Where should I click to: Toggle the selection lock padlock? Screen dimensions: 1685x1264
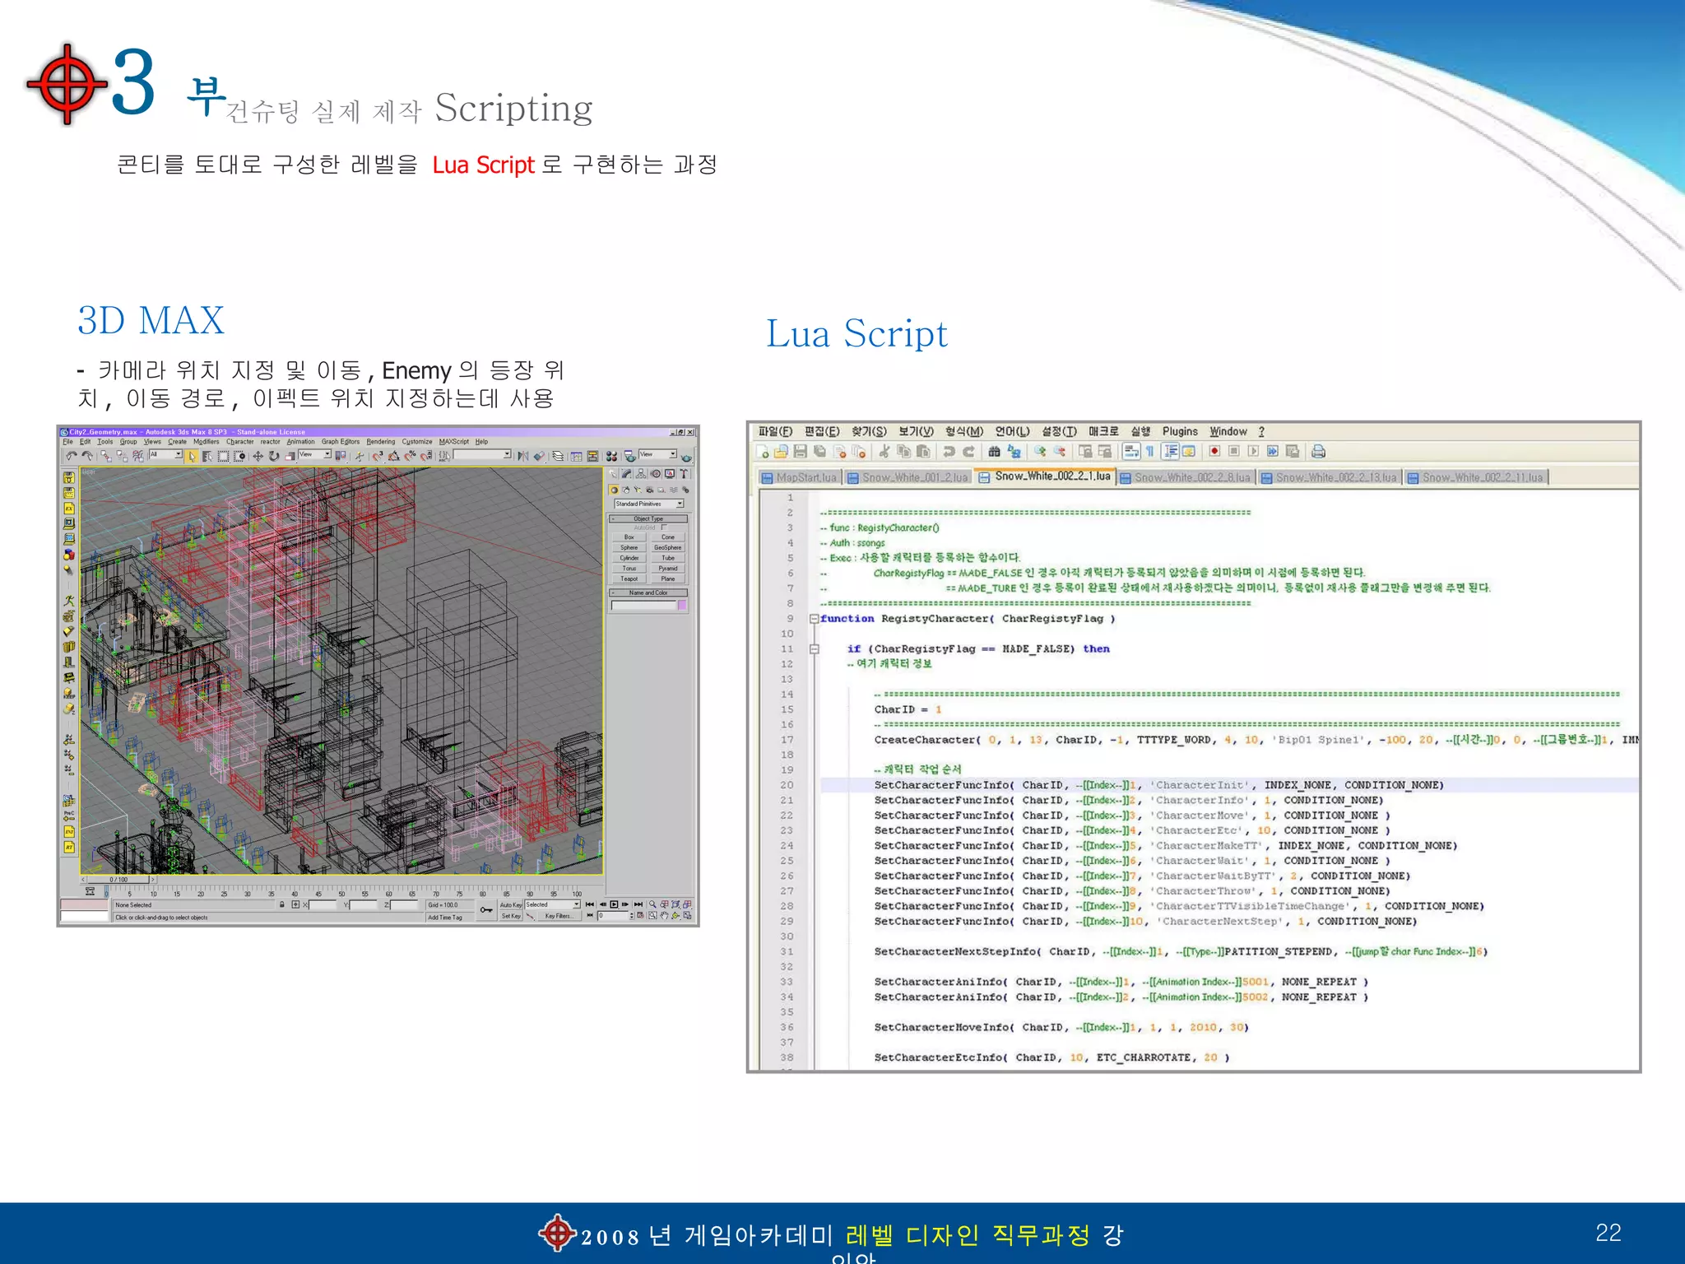(282, 904)
